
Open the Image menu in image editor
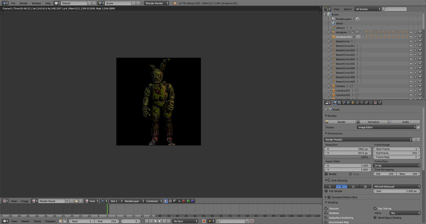click(25, 201)
